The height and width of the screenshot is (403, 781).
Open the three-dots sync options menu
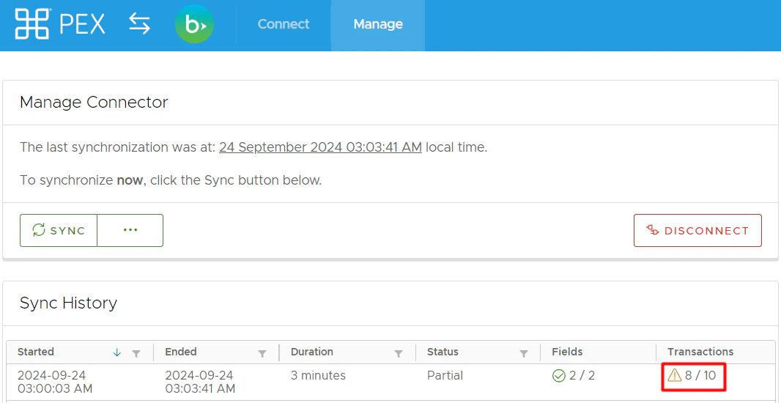click(x=130, y=230)
